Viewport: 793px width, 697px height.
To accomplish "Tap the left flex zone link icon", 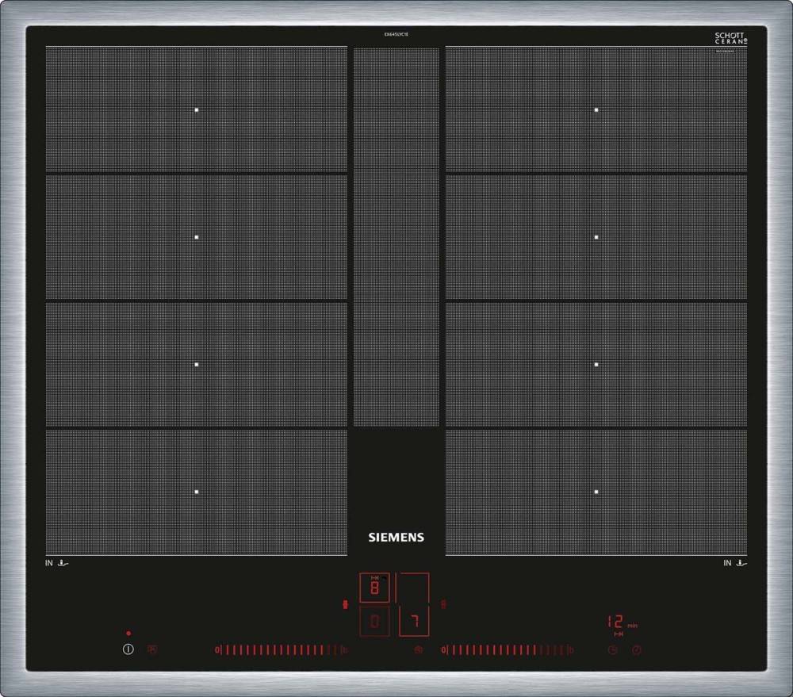I will point(345,604).
